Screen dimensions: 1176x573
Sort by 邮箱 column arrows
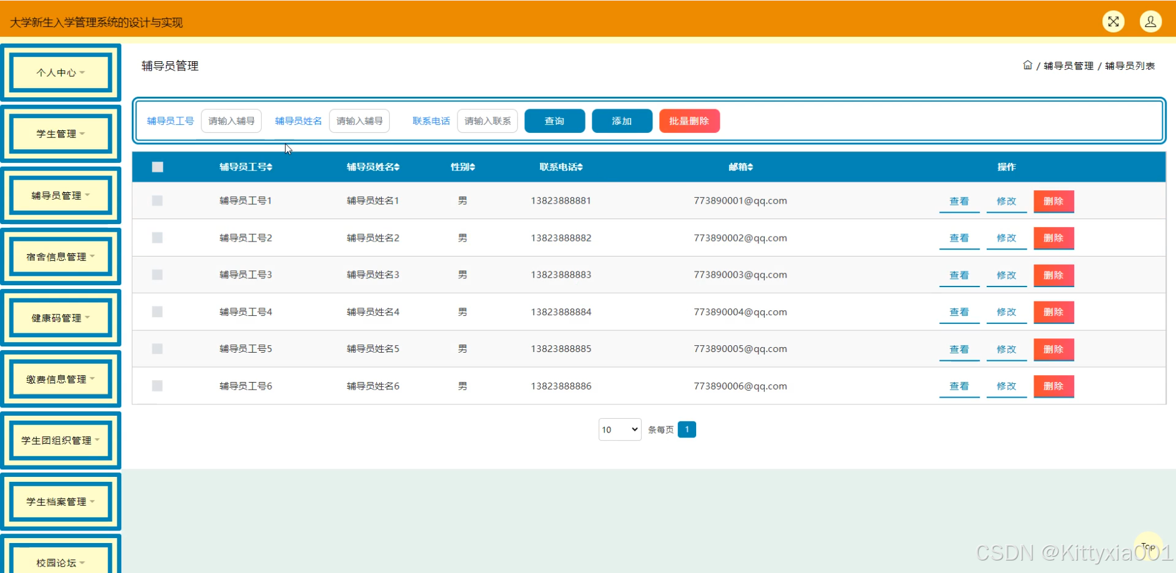pyautogui.click(x=750, y=167)
